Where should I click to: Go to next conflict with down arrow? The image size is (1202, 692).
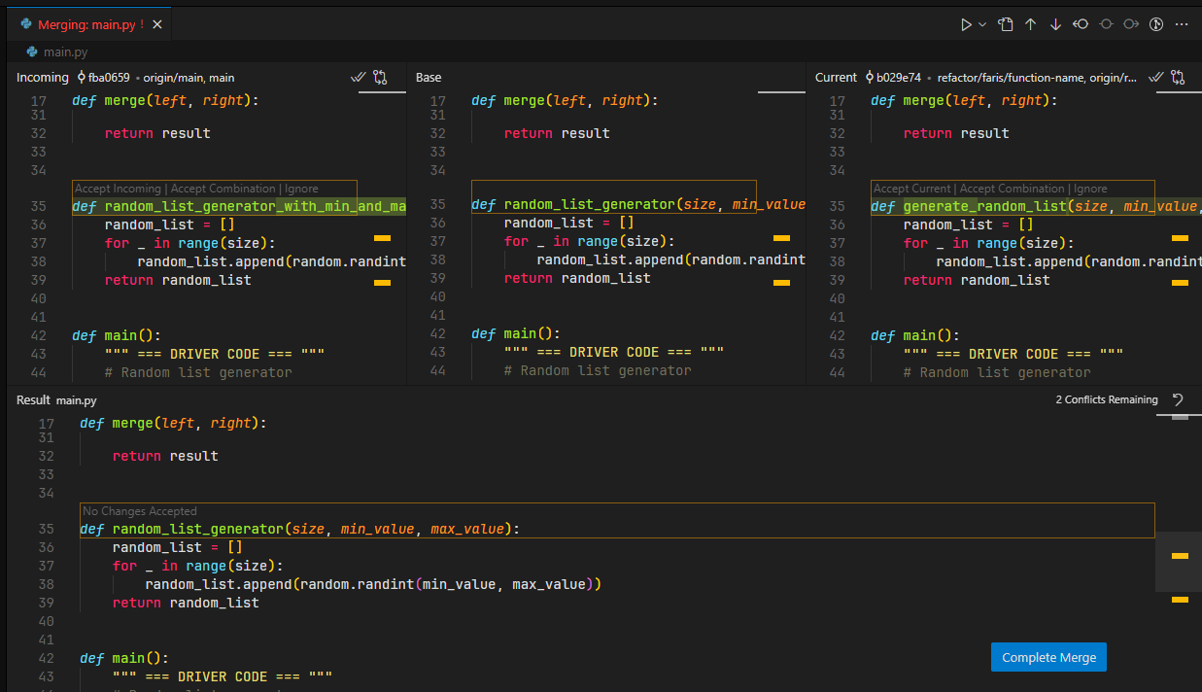point(1055,24)
